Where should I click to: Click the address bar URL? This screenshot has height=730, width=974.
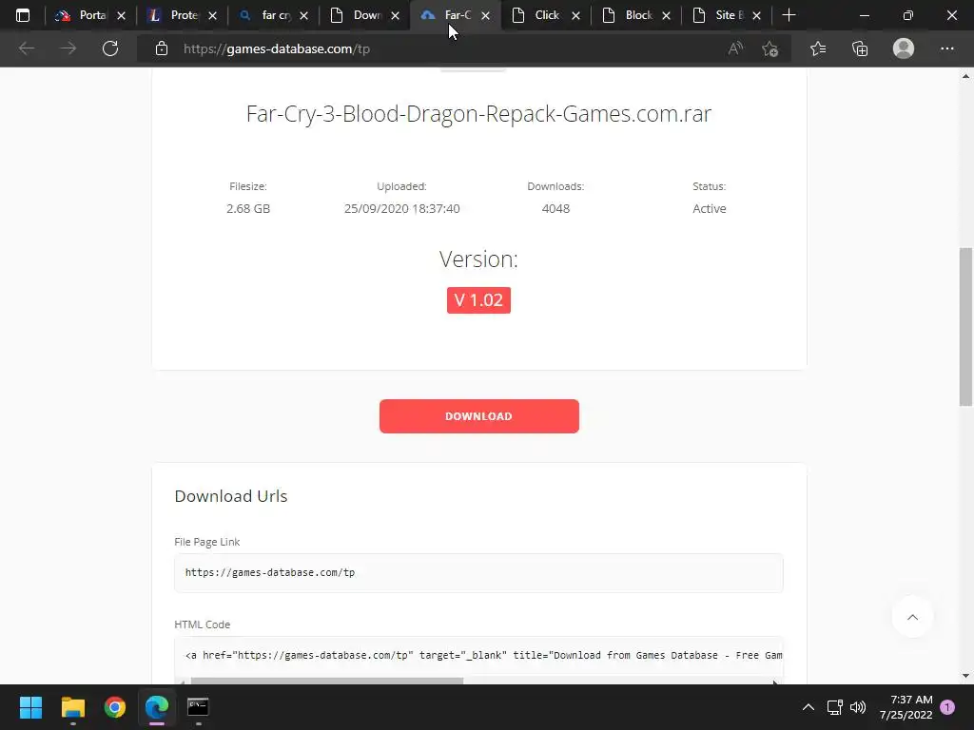pos(277,49)
